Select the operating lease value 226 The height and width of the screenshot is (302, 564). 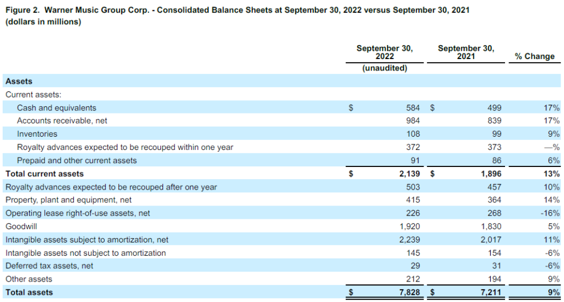pyautogui.click(x=413, y=213)
